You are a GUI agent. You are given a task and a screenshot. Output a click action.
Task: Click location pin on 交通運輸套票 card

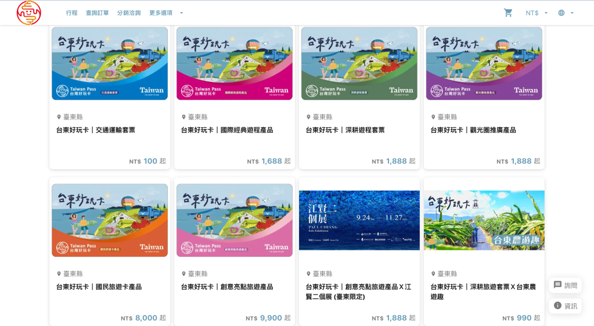click(59, 117)
